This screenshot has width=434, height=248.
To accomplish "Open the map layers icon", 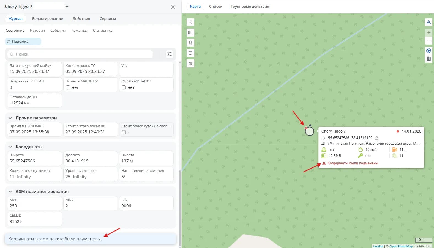I will 190,32.
